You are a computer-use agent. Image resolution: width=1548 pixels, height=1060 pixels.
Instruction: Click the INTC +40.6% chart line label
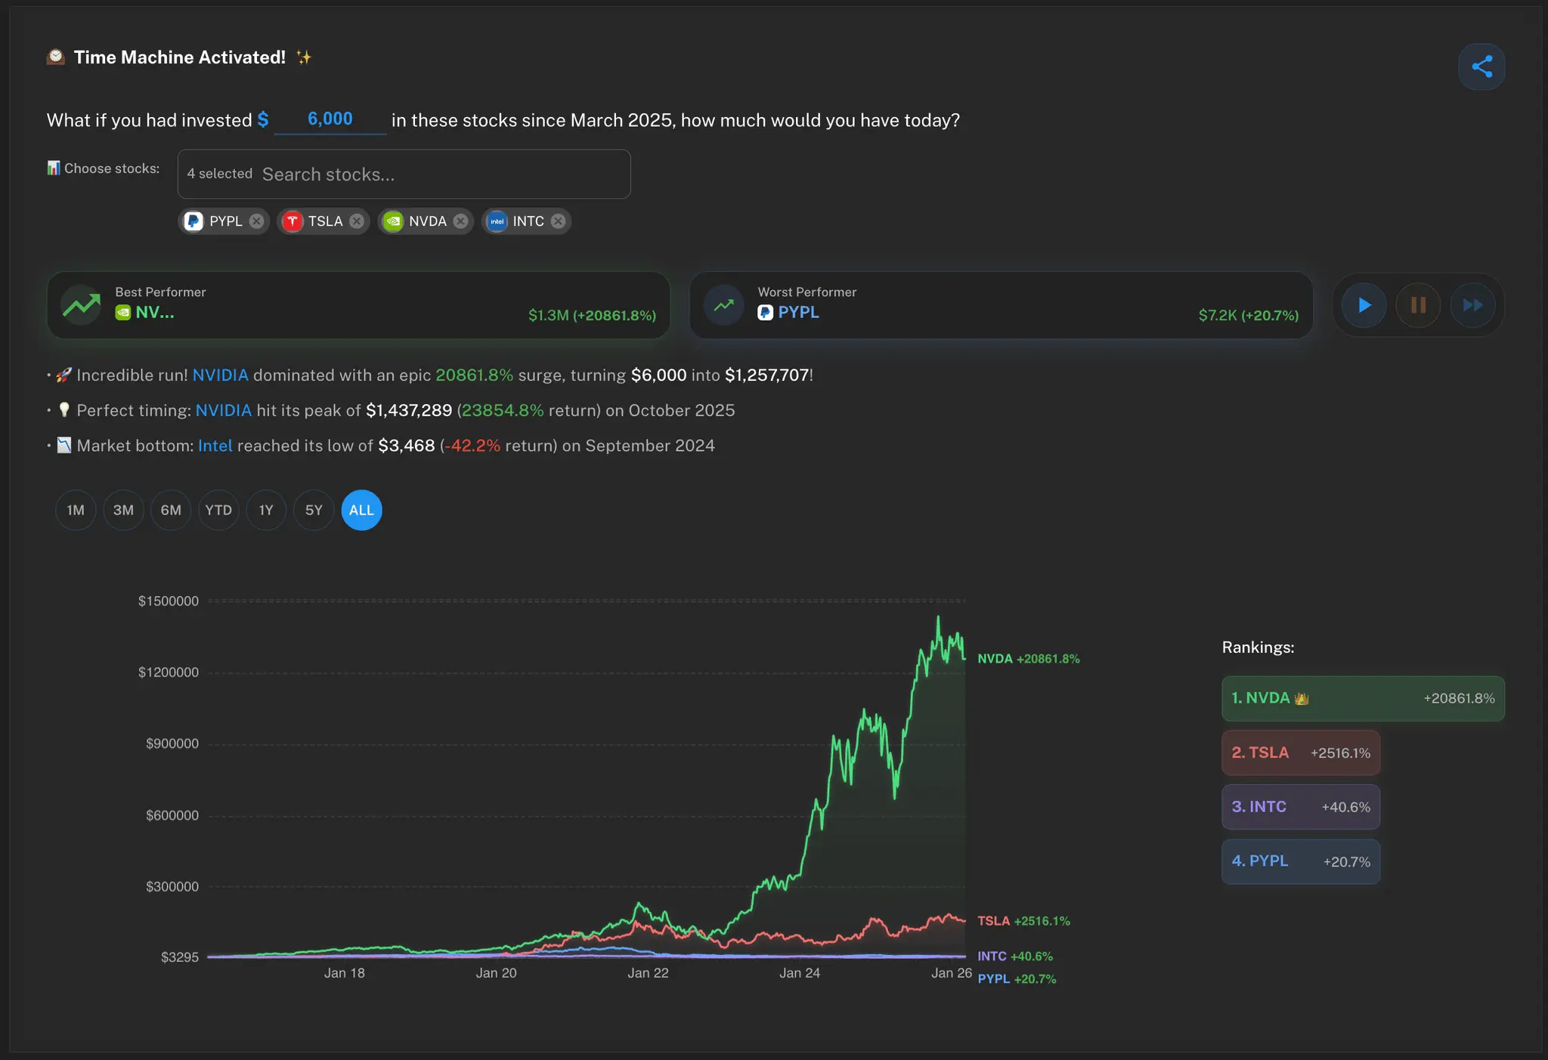[1015, 956]
